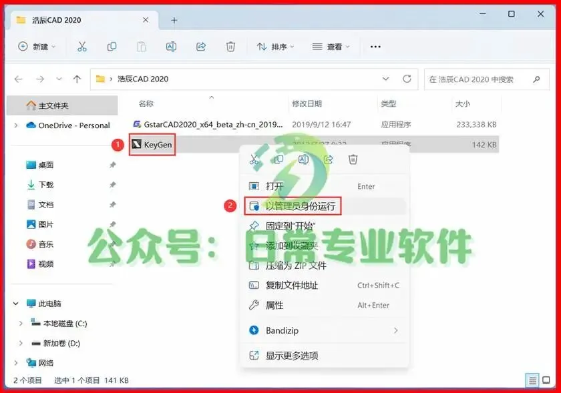Go forward with the forward arrow
This screenshot has width=561, height=393.
[x=40, y=79]
